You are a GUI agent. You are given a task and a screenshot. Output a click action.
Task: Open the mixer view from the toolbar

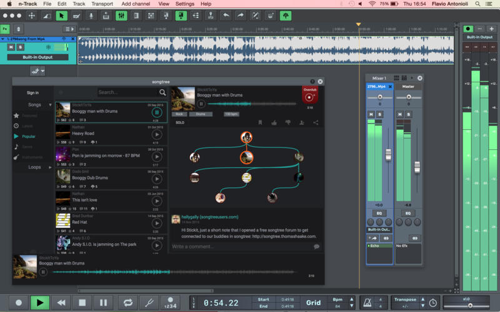(120, 16)
